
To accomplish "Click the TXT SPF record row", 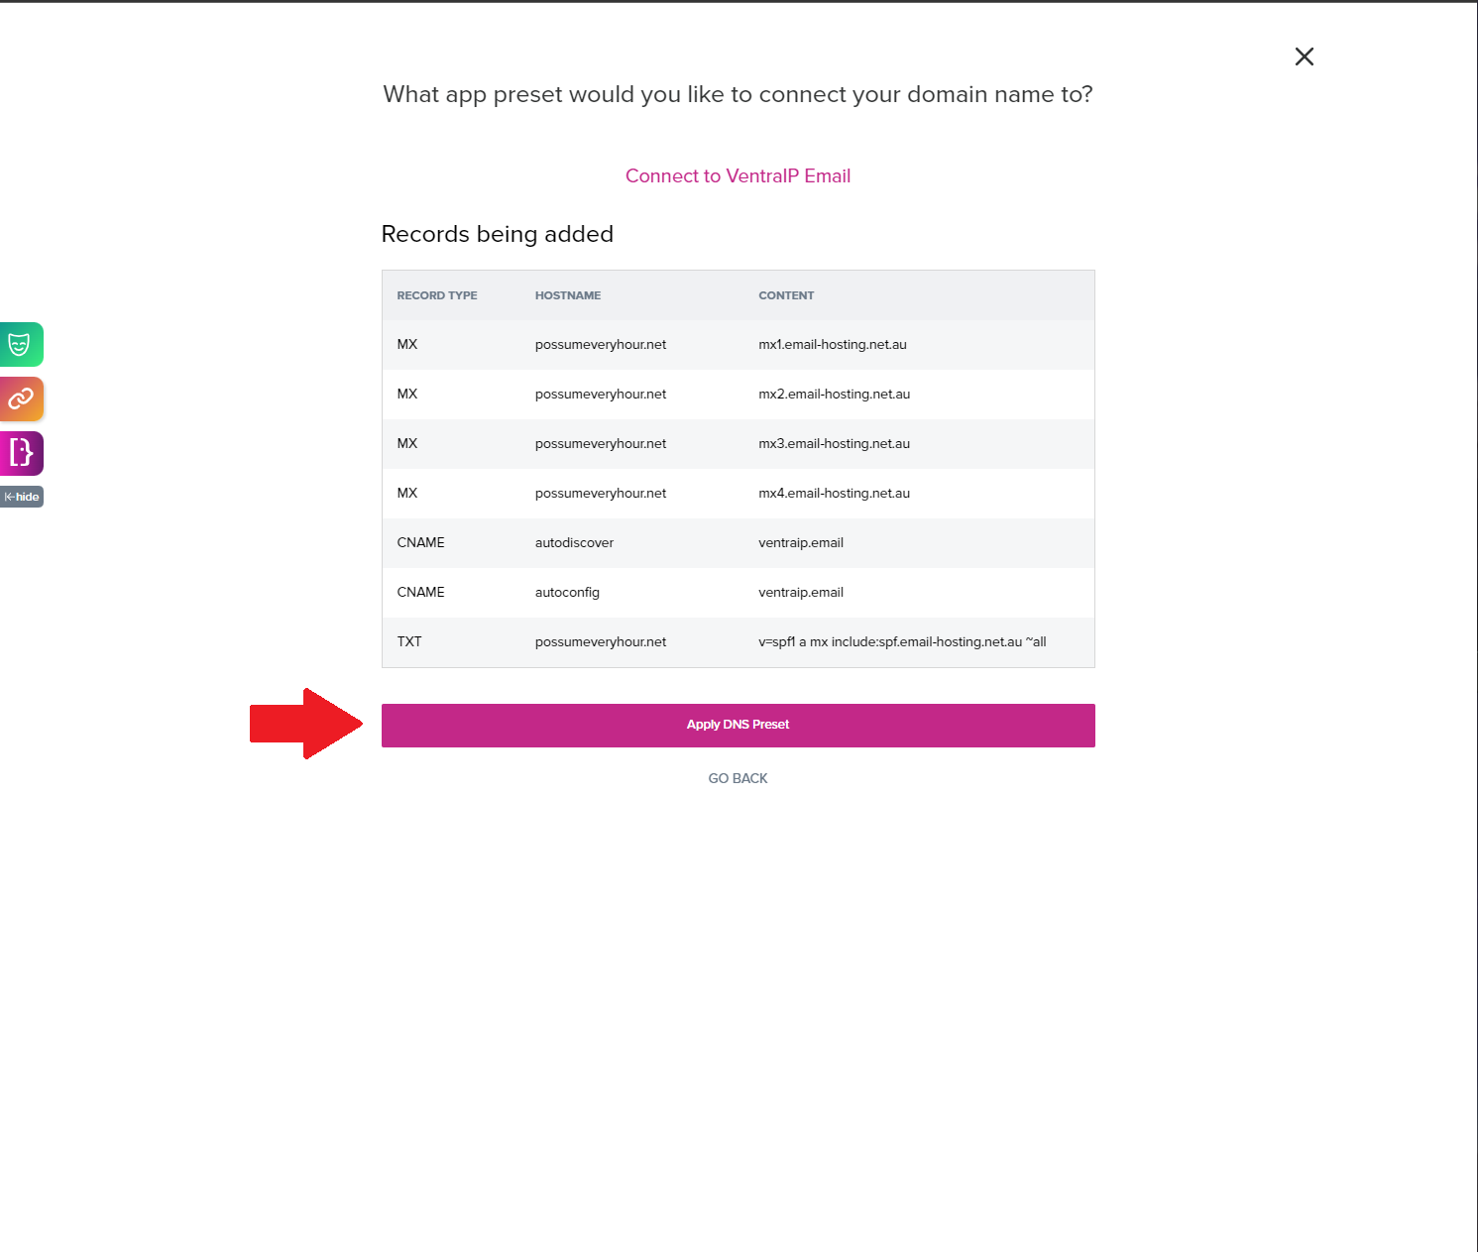I will pyautogui.click(x=738, y=641).
